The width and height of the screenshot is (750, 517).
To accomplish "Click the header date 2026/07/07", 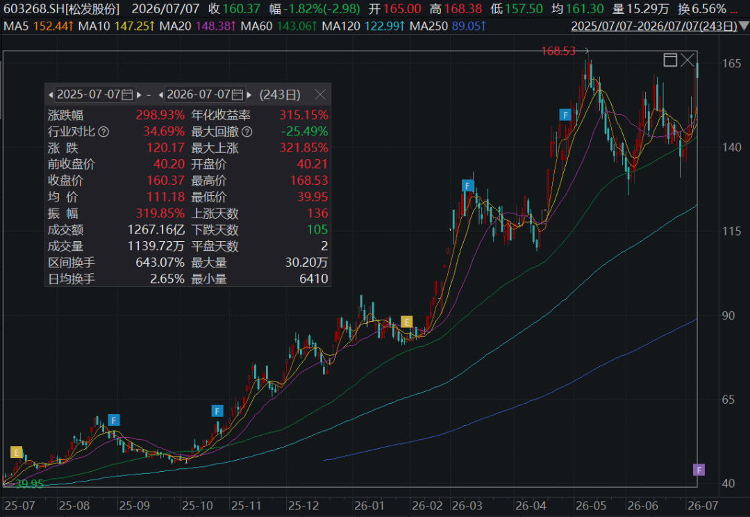I will (165, 9).
